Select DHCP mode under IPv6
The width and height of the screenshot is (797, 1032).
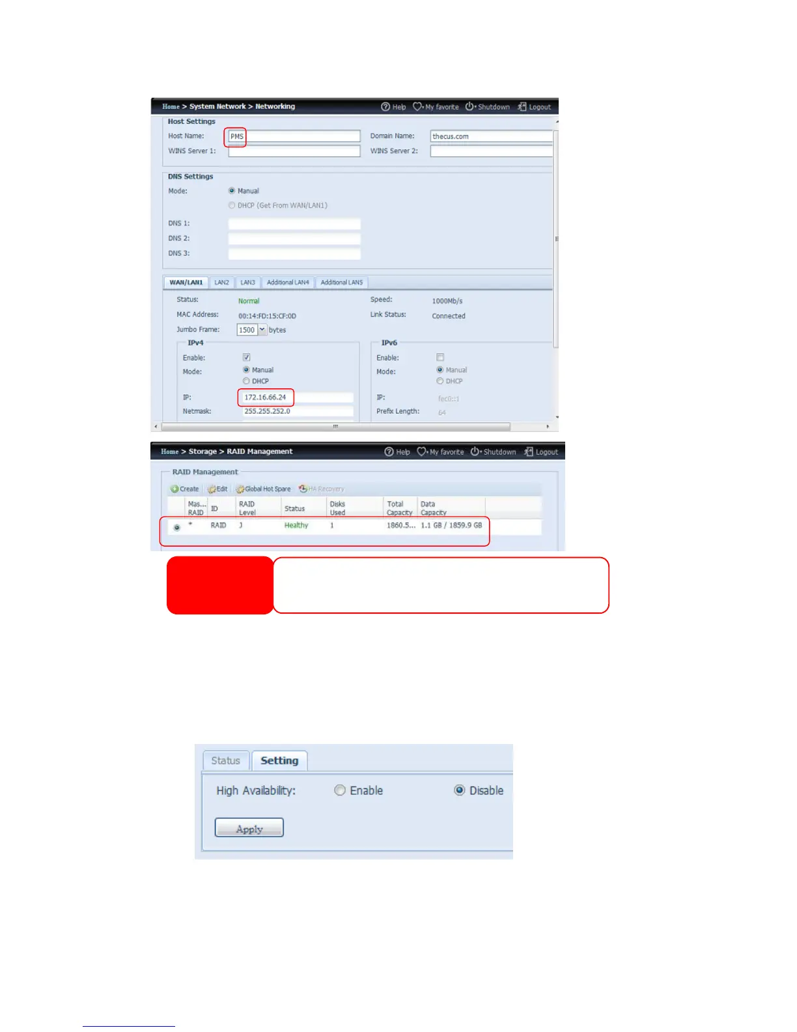pos(440,381)
